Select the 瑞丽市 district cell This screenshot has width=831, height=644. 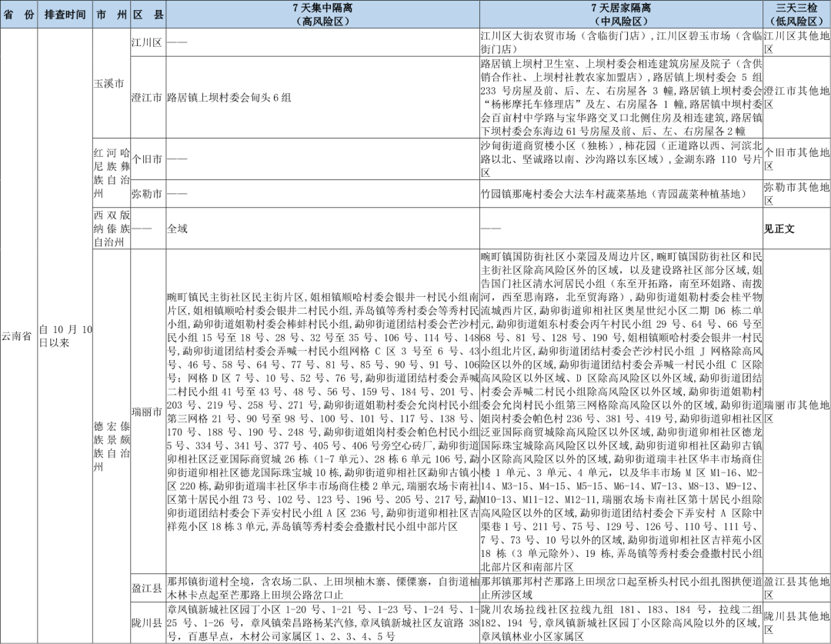pyautogui.click(x=149, y=412)
